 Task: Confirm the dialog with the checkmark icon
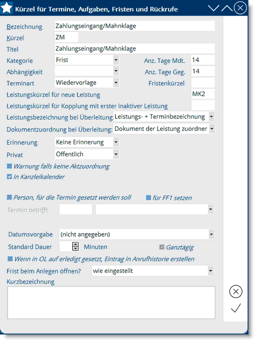tap(236, 308)
